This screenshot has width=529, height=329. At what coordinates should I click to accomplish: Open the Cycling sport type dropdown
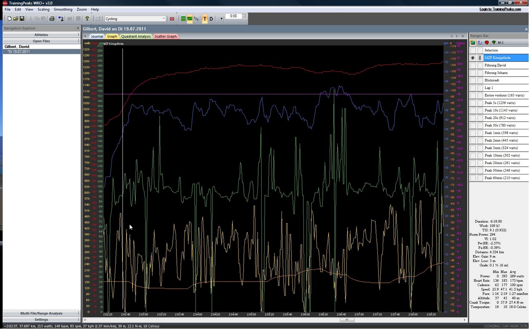(x=164, y=19)
